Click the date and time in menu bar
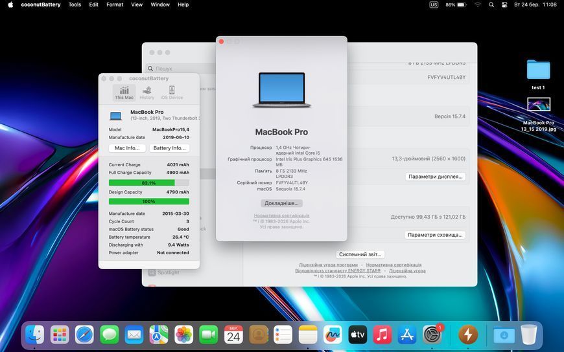 tap(535, 5)
